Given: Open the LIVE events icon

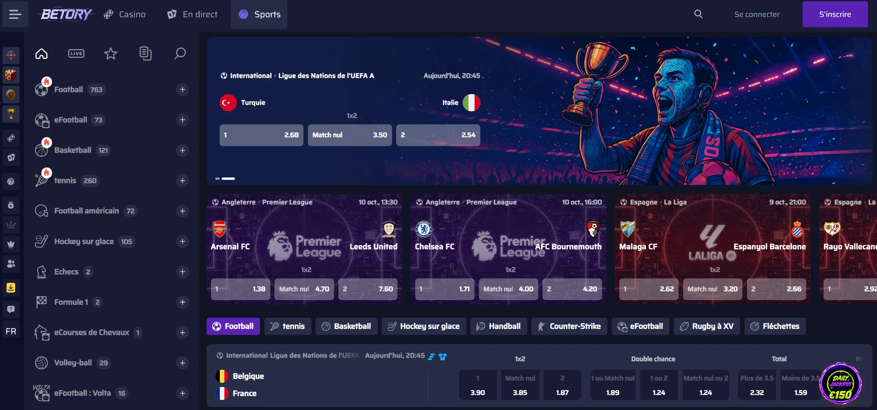Looking at the screenshot, I should pos(76,53).
